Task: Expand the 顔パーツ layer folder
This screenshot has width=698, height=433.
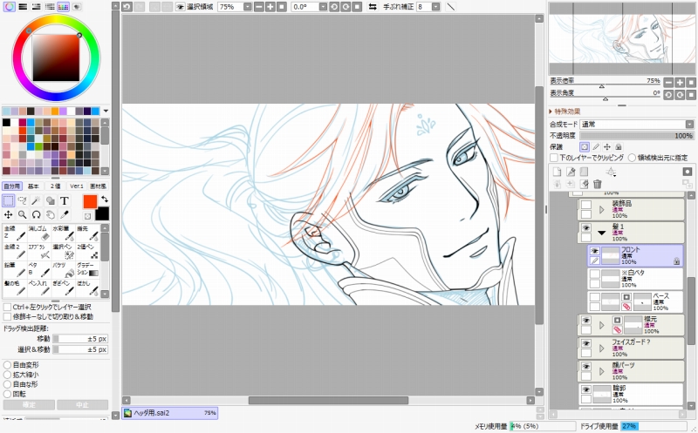Action: pos(602,371)
